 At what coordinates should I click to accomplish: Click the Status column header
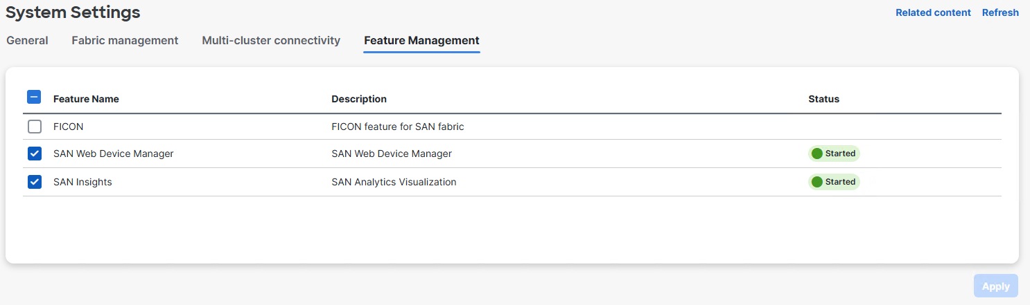(823, 99)
